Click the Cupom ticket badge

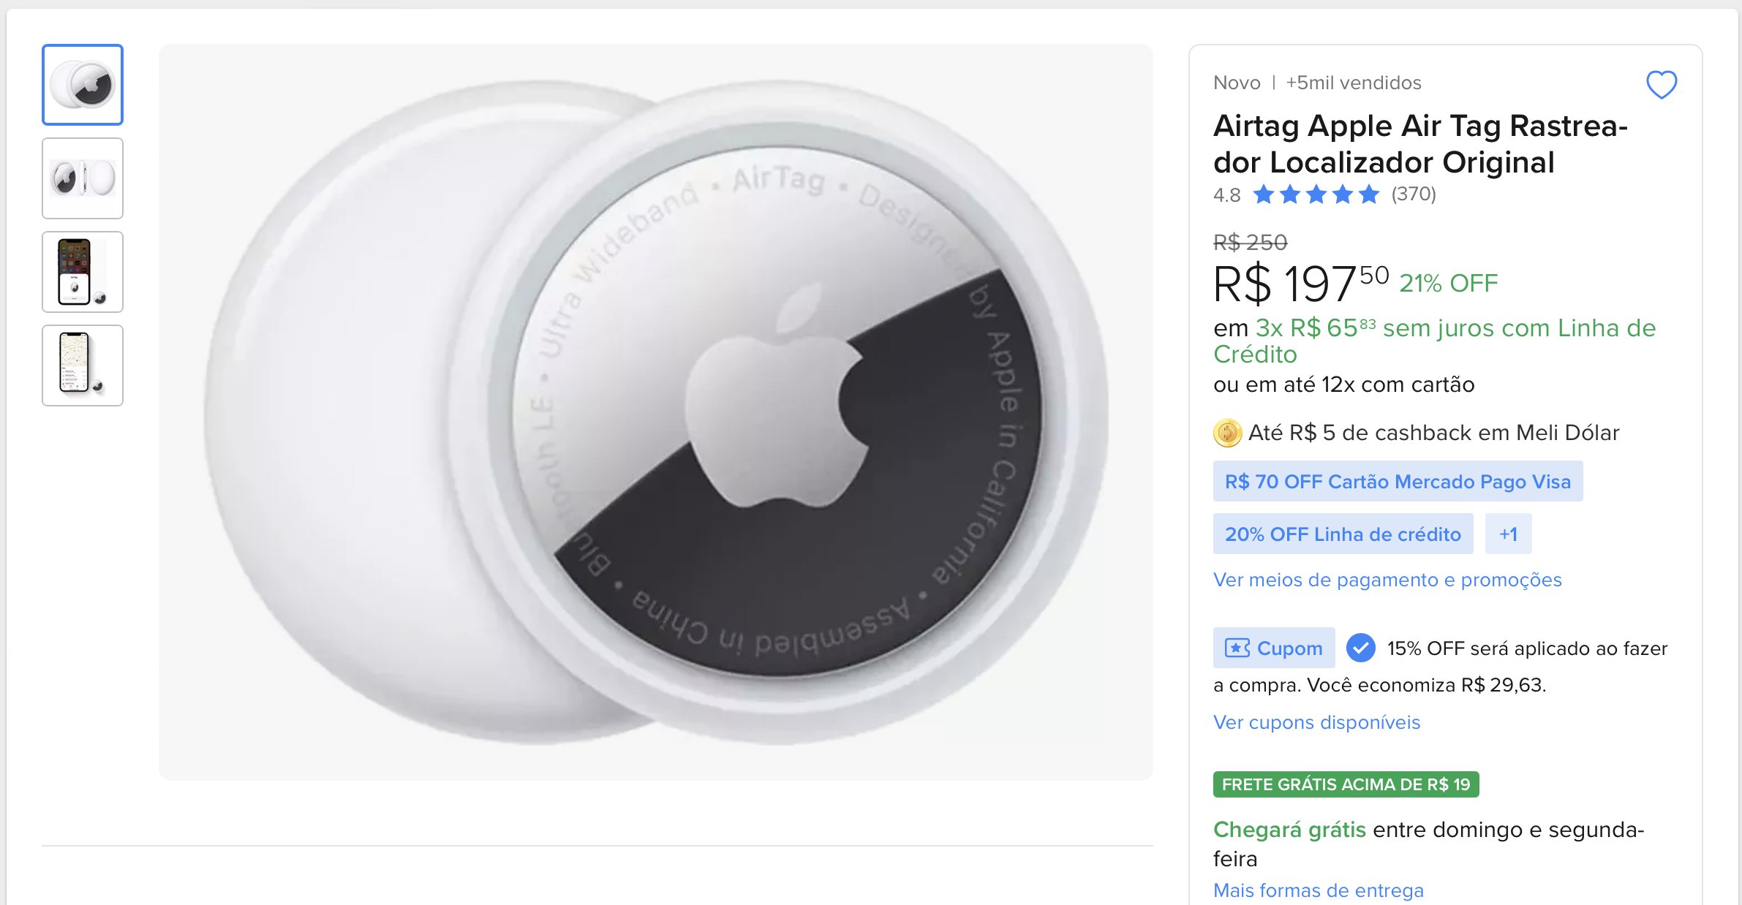coord(1273,648)
